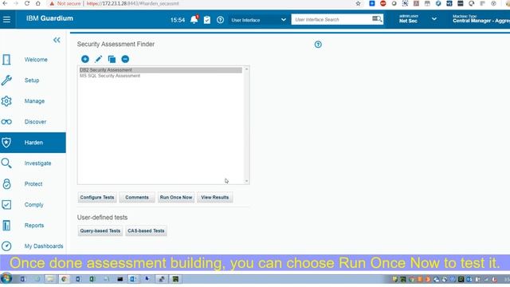Select the Harden section

coord(33,143)
